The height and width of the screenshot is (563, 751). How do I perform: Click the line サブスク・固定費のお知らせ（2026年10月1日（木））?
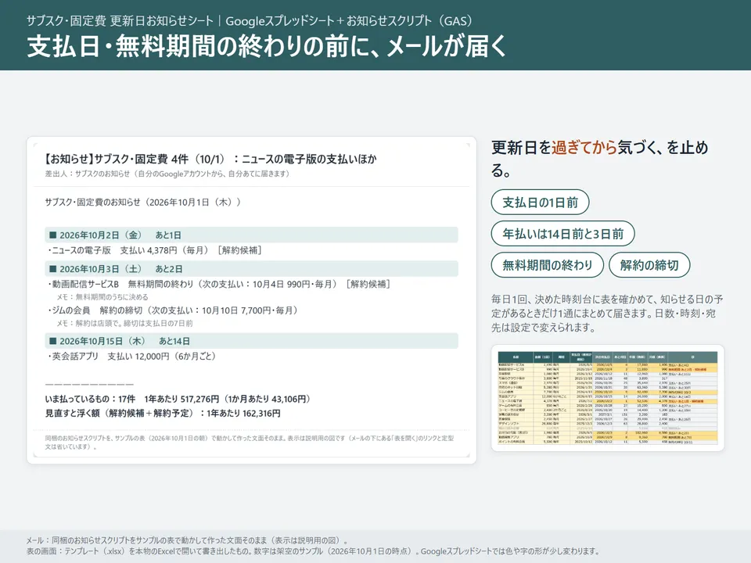[142, 202]
